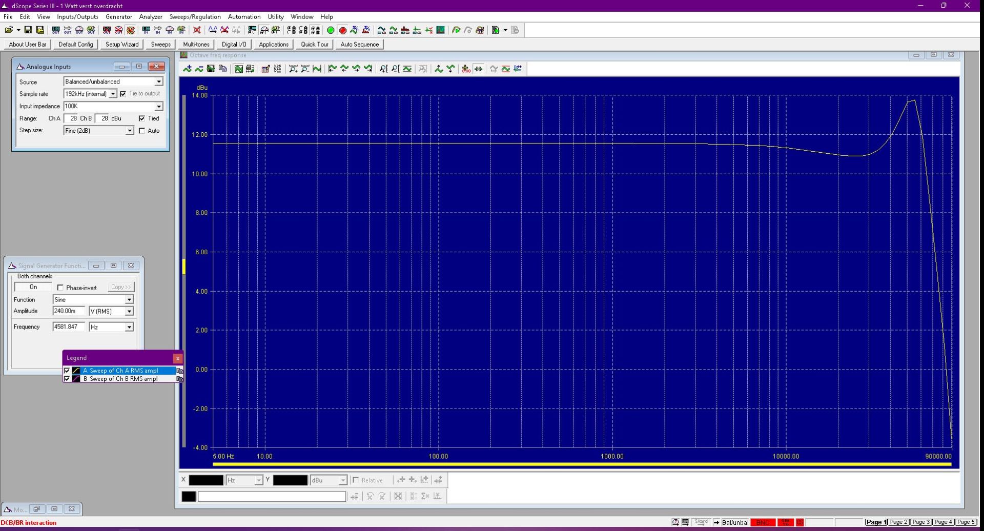
Task: Open the Analyzer menu
Action: (151, 17)
